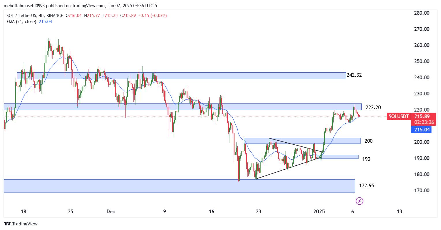Image resolution: width=441 pixels, height=230 pixels.
Task: Click the 240.00 price axis tick
Action: (x=422, y=78)
